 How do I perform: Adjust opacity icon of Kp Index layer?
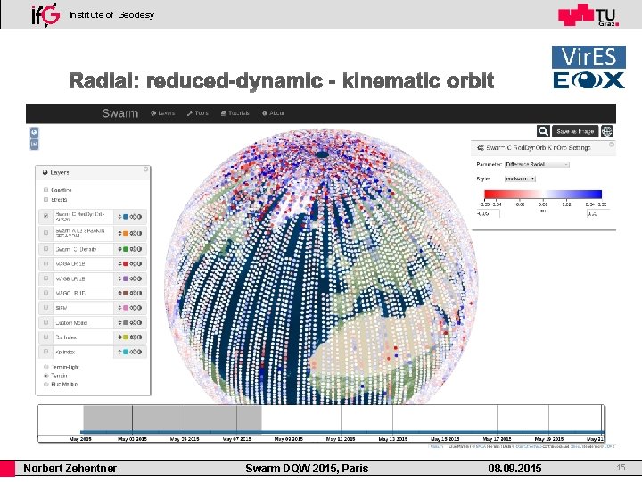[140, 352]
